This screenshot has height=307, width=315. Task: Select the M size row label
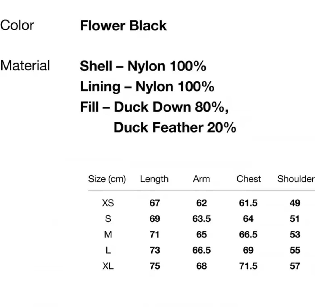tap(108, 234)
